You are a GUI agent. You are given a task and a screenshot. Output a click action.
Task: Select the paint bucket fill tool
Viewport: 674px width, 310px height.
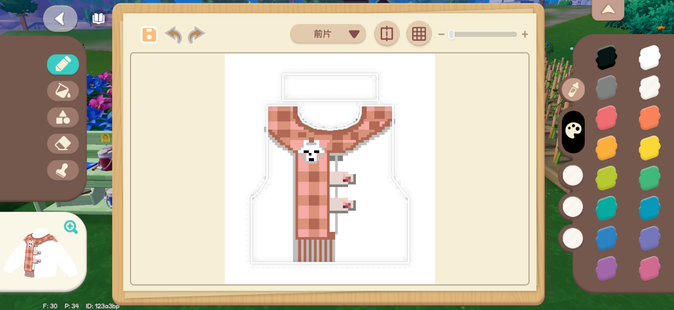pyautogui.click(x=63, y=91)
